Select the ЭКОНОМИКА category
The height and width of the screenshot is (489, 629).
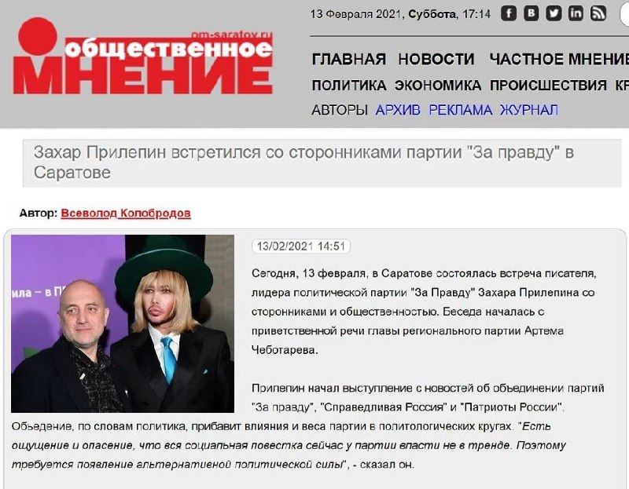(x=438, y=86)
